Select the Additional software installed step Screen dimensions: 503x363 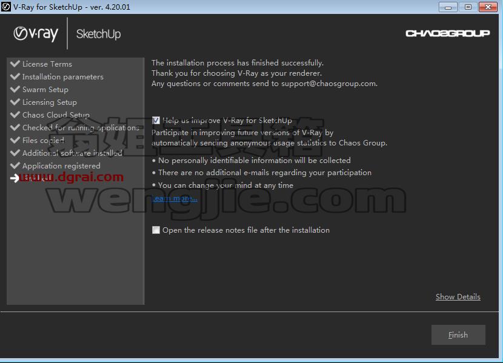click(72, 153)
